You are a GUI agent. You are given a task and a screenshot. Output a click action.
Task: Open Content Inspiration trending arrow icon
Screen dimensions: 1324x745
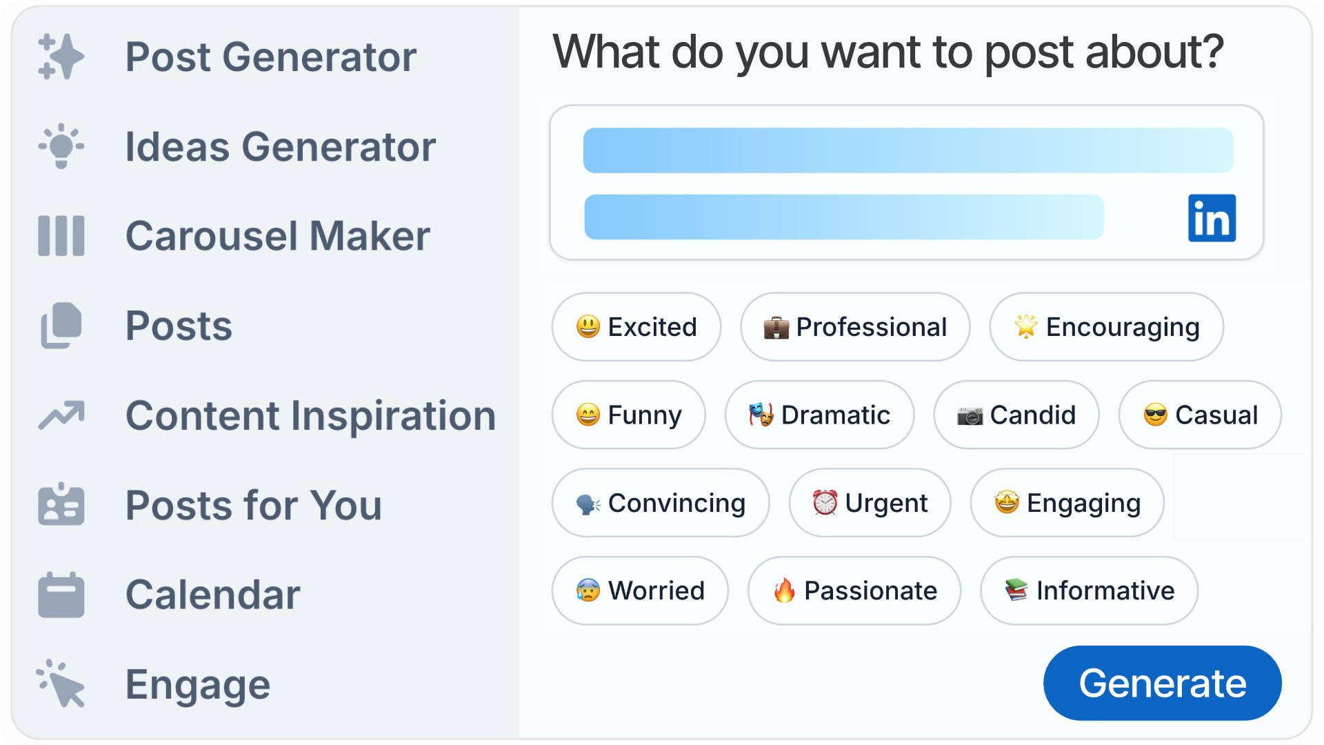tap(61, 415)
